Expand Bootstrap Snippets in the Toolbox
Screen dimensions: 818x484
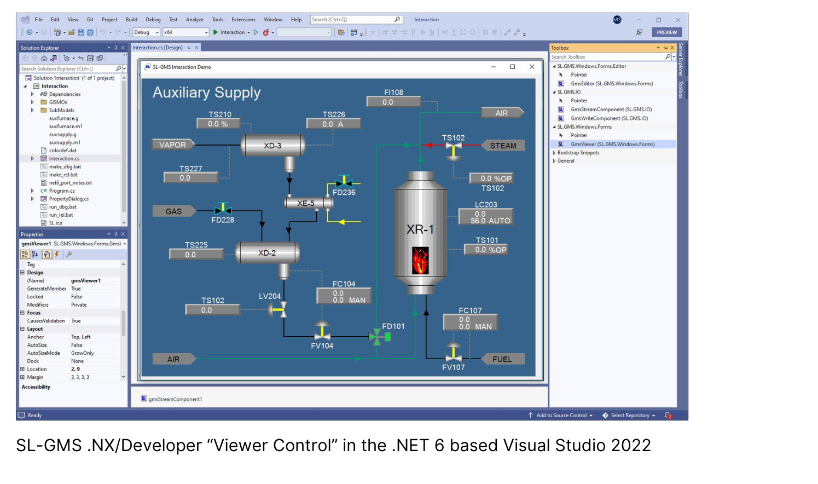[x=554, y=152]
